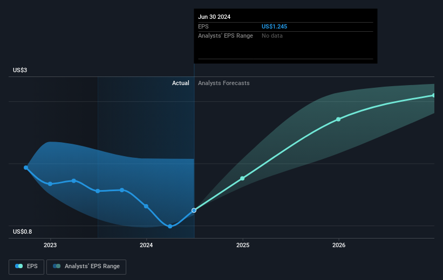Viewport: 443px width, 280px height.
Task: Click the US$3 y-axis label
Action: [x=20, y=70]
